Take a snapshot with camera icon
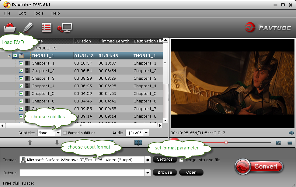The height and width of the screenshot is (187, 296). tap(278, 143)
